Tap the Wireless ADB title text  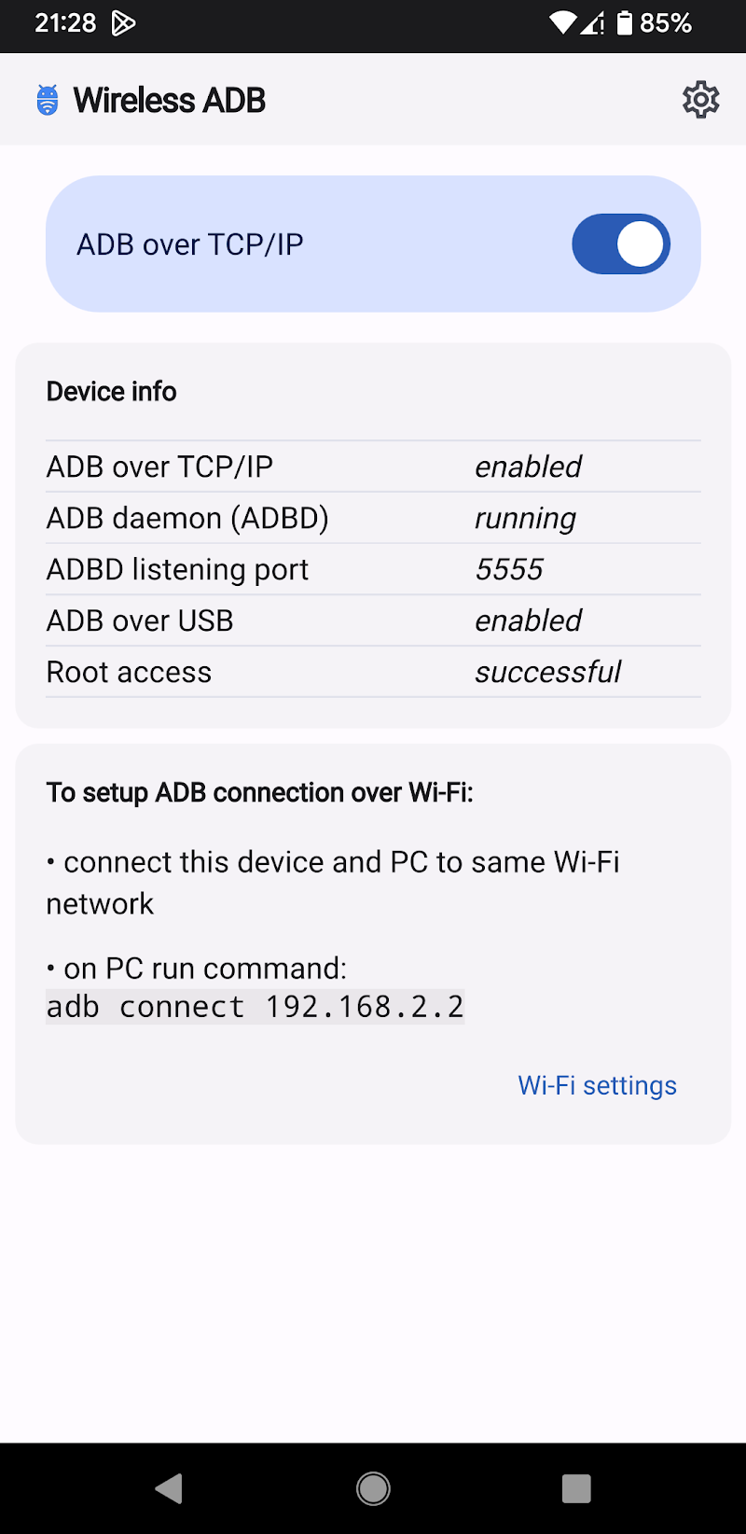(x=170, y=100)
